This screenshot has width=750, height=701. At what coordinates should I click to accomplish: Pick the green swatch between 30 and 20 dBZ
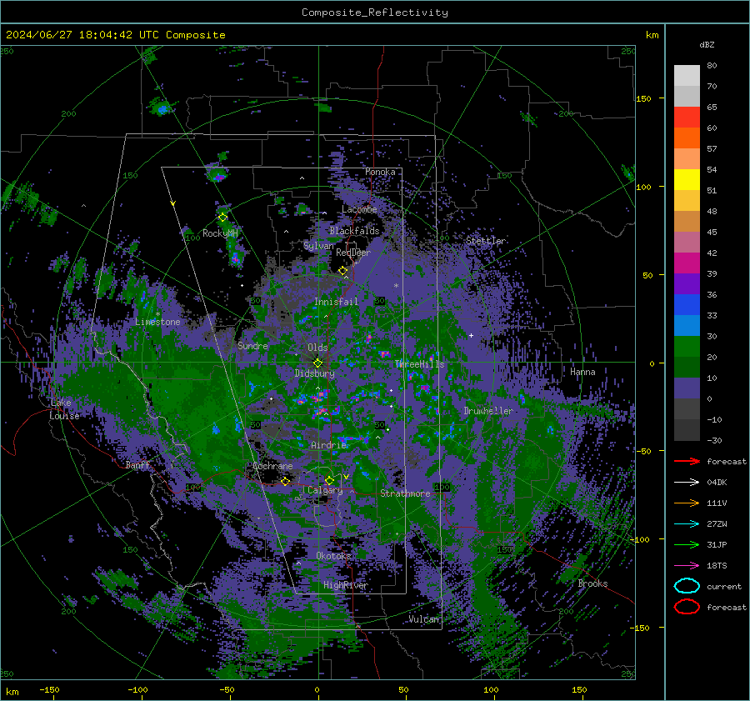687,347
